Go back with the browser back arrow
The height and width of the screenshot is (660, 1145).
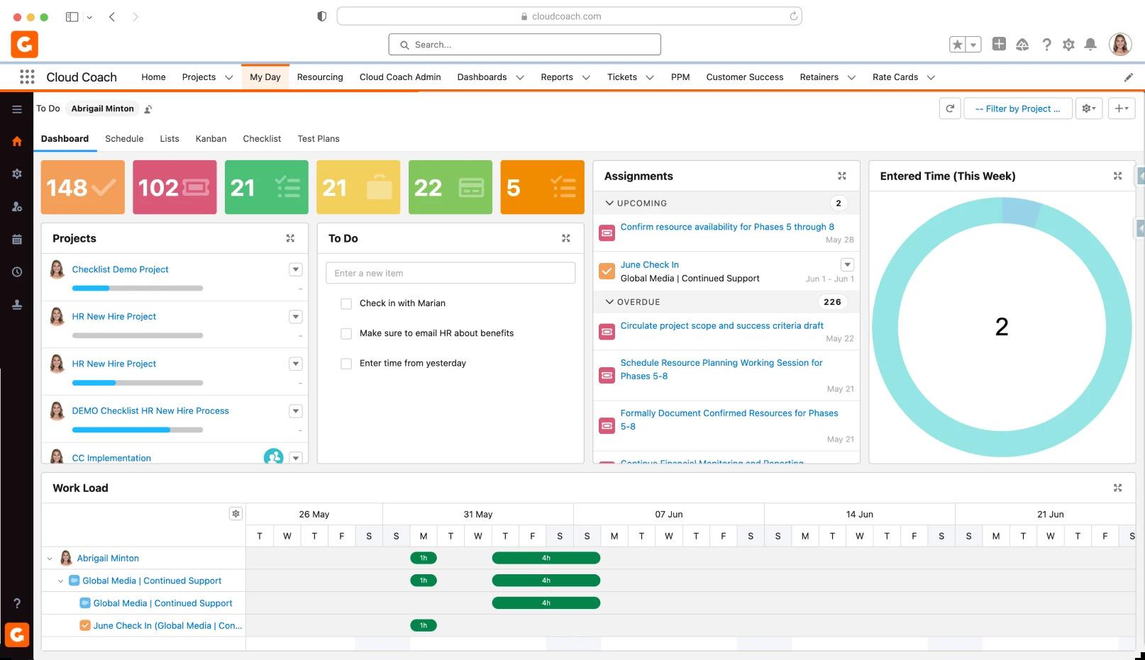point(112,16)
